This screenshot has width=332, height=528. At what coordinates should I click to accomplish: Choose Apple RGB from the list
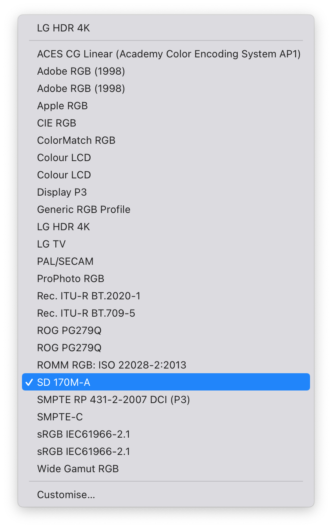tap(62, 106)
